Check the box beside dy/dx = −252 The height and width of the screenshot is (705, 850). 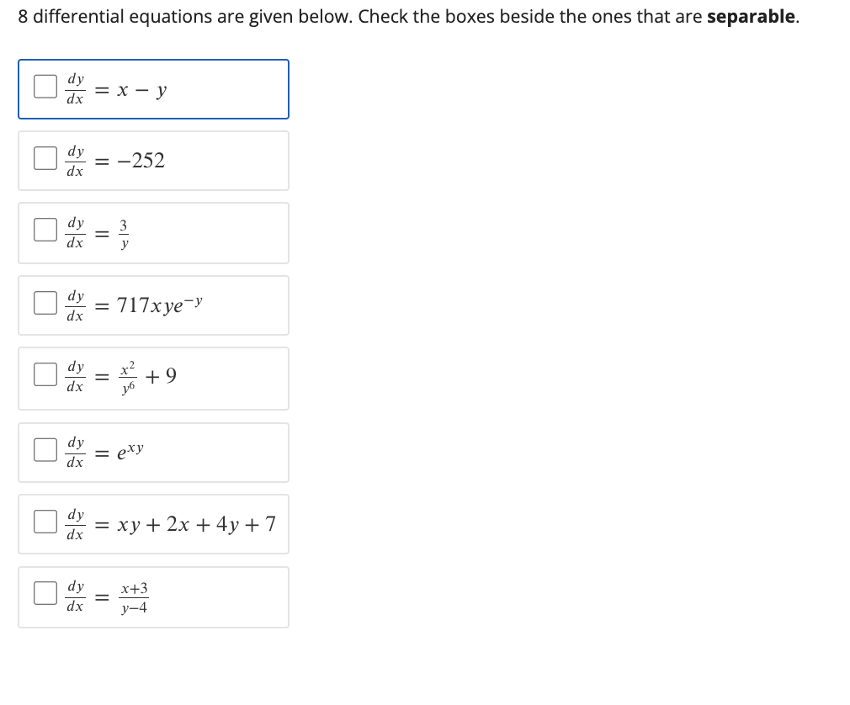click(44, 157)
